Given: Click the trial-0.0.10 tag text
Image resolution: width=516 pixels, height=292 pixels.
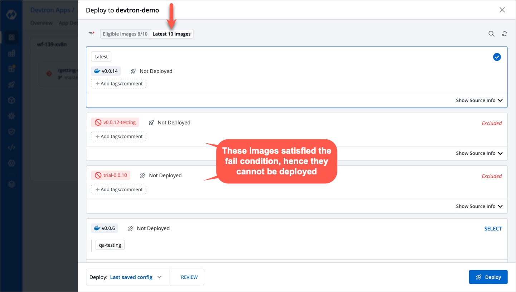Looking at the screenshot, I should tap(115, 175).
